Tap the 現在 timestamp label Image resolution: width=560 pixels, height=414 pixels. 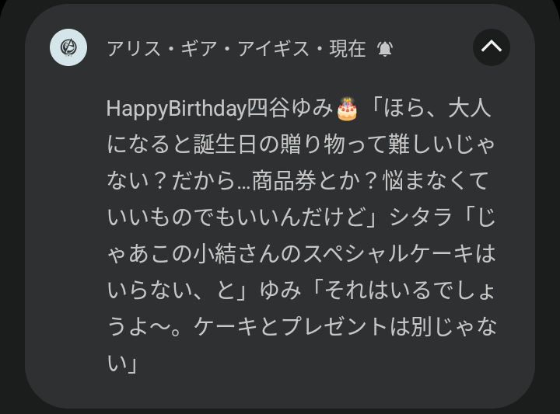click(347, 49)
